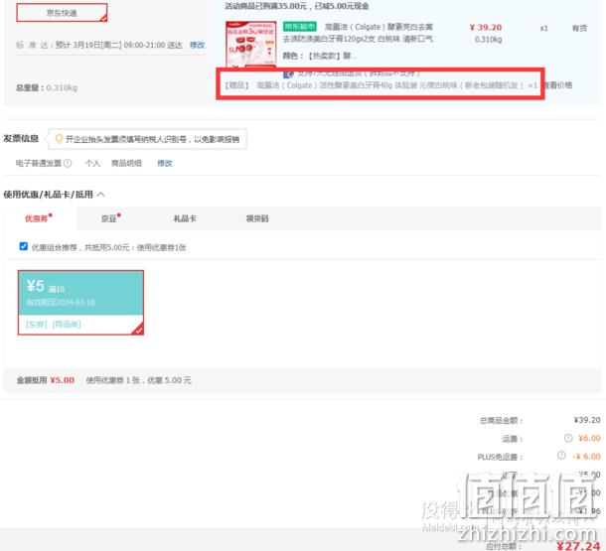606x551 pixels.
Task: Switch to the 优惠券 tab
Action: point(39,218)
